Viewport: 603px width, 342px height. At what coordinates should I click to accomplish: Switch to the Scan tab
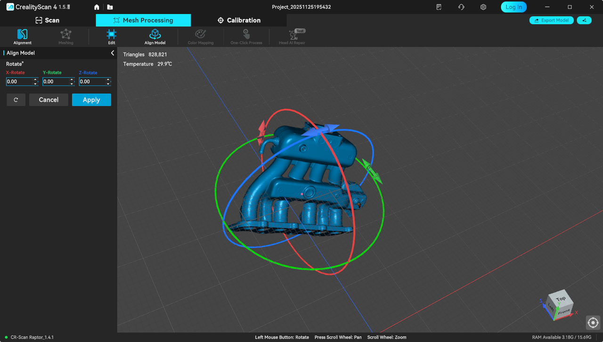(47, 20)
